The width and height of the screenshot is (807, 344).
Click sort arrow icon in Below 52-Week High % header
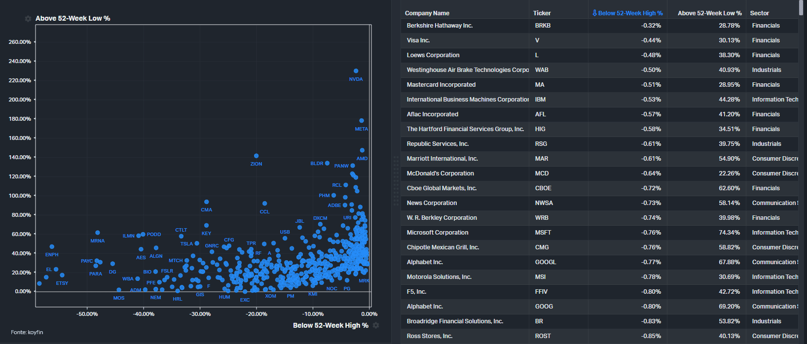(x=594, y=13)
